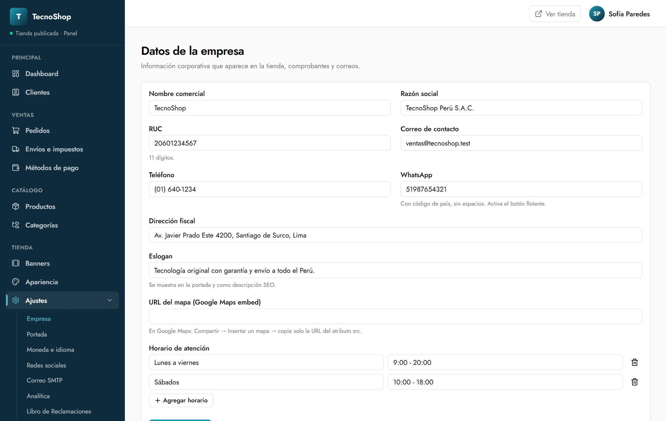Click the Métodos de pago wallet icon

(16, 168)
